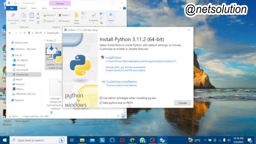Select the Manage contextual tab
This screenshot has height=144, width=256.
pyautogui.click(x=60, y=4)
